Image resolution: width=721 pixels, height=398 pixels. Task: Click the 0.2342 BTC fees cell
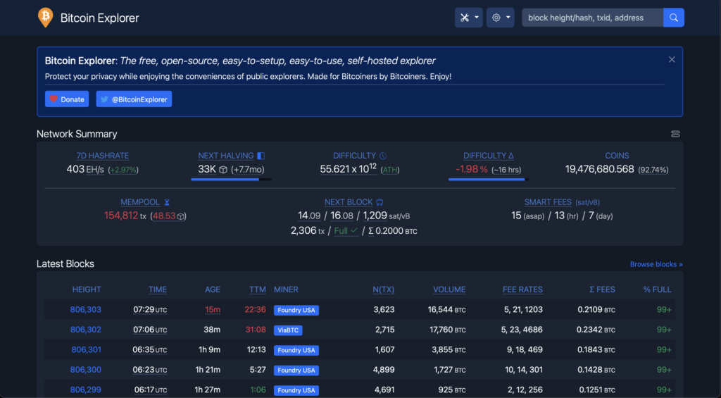[x=596, y=330]
